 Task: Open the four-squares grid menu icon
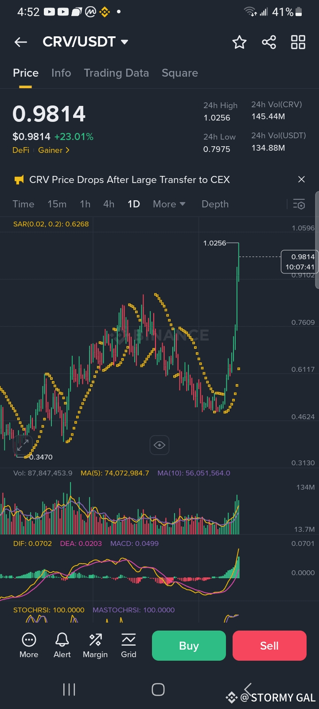298,42
